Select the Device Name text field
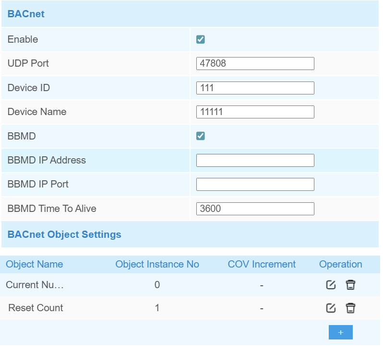The height and width of the screenshot is (350, 383). [x=255, y=112]
